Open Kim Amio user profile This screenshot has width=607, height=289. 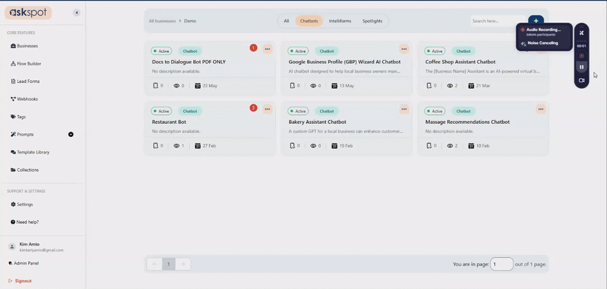pos(36,247)
